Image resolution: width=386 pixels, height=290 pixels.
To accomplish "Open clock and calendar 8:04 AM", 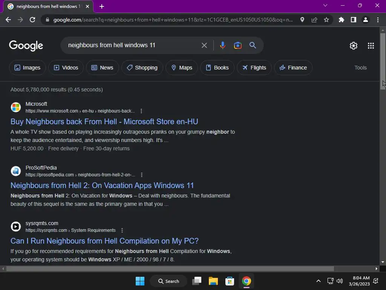I will tap(359, 281).
